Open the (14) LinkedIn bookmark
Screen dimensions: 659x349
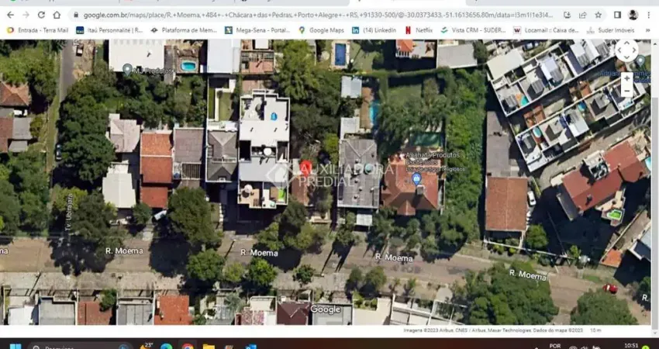click(x=374, y=30)
